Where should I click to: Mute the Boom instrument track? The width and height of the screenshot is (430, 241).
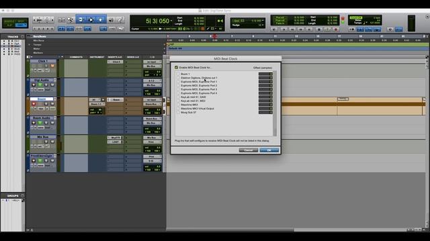point(52,104)
